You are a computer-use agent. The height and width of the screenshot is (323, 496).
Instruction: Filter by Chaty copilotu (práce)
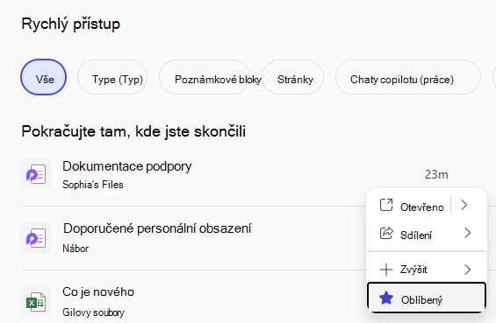pos(408,77)
